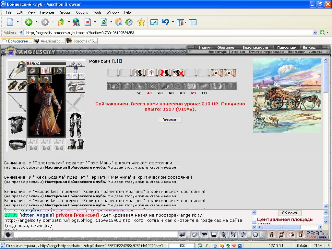Open the Анкета link

point(316,52)
